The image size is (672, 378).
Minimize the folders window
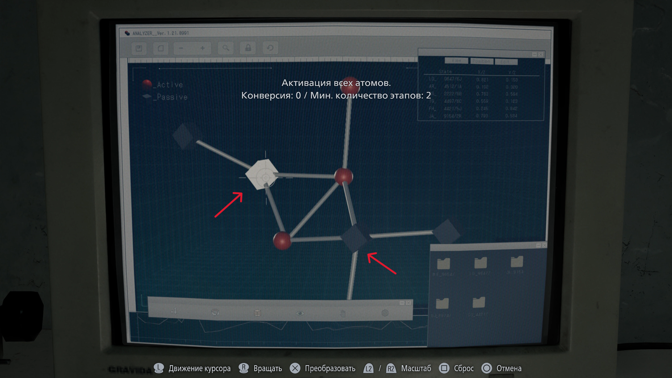pyautogui.click(x=538, y=245)
